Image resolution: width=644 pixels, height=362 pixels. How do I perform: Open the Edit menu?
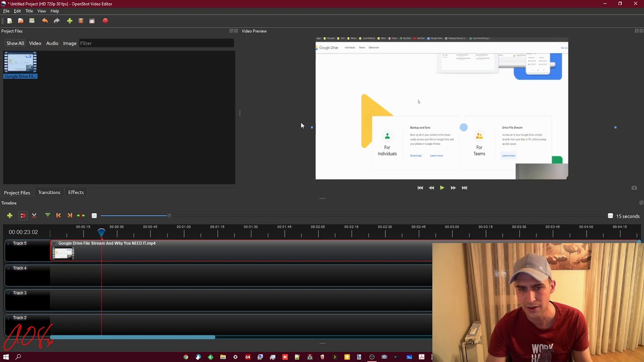coord(17,11)
